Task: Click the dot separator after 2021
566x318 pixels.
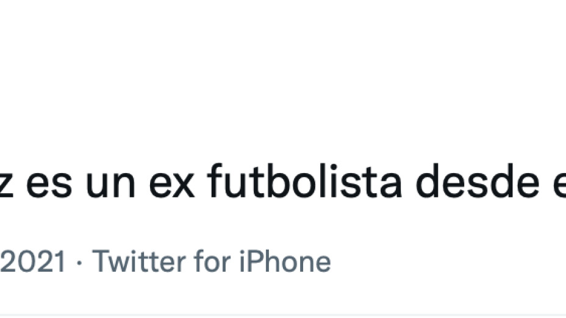Action: 79,262
